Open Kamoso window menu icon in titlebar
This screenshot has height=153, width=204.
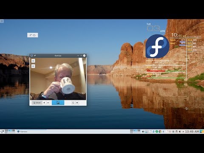[x=32, y=56]
